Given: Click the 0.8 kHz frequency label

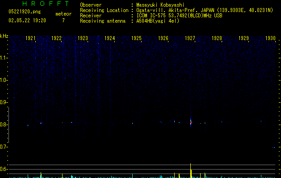Looking at the screenshot, I should 4,125.
